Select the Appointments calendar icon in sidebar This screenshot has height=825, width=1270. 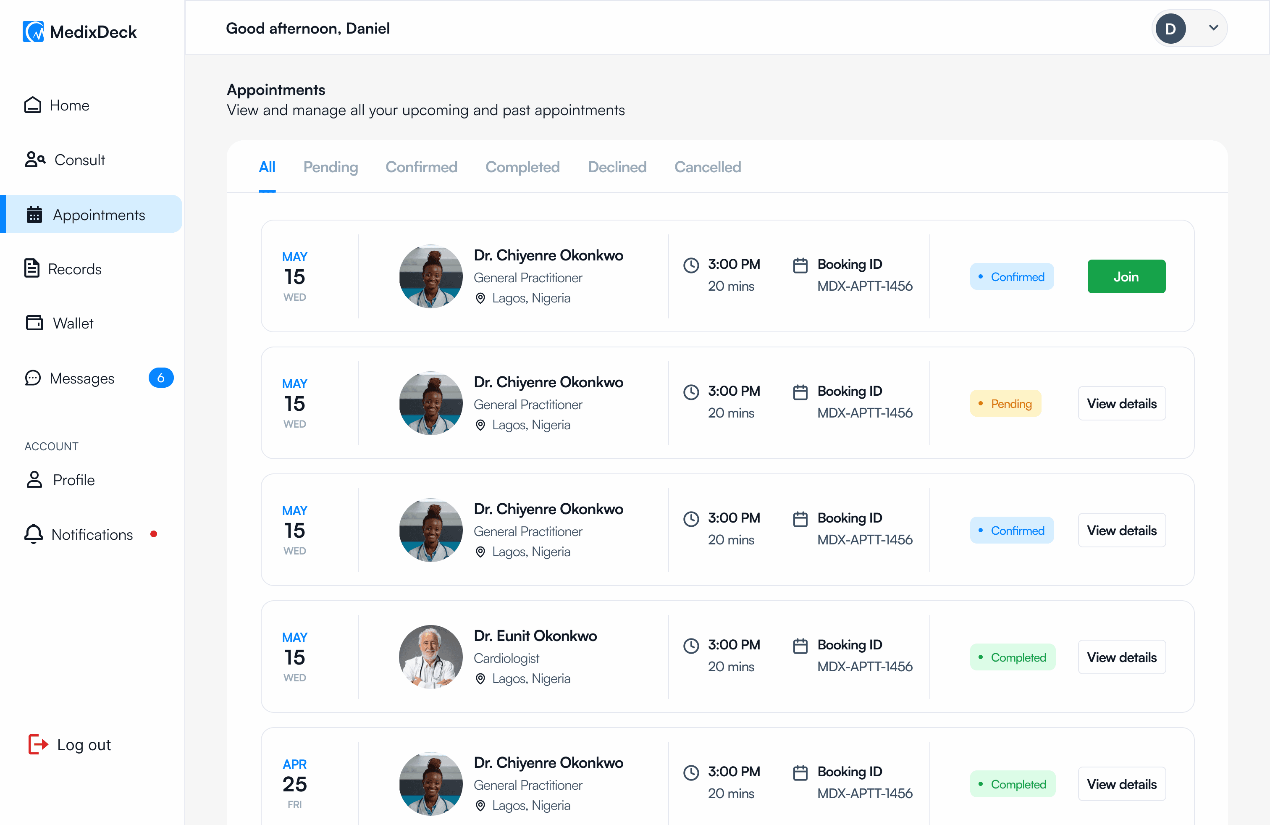tap(34, 215)
